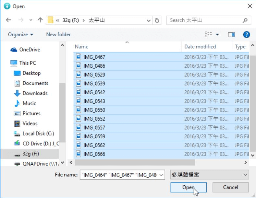This screenshot has height=198, width=256.
Task: Select the IMG_0529 file icon
Action: (x=79, y=75)
